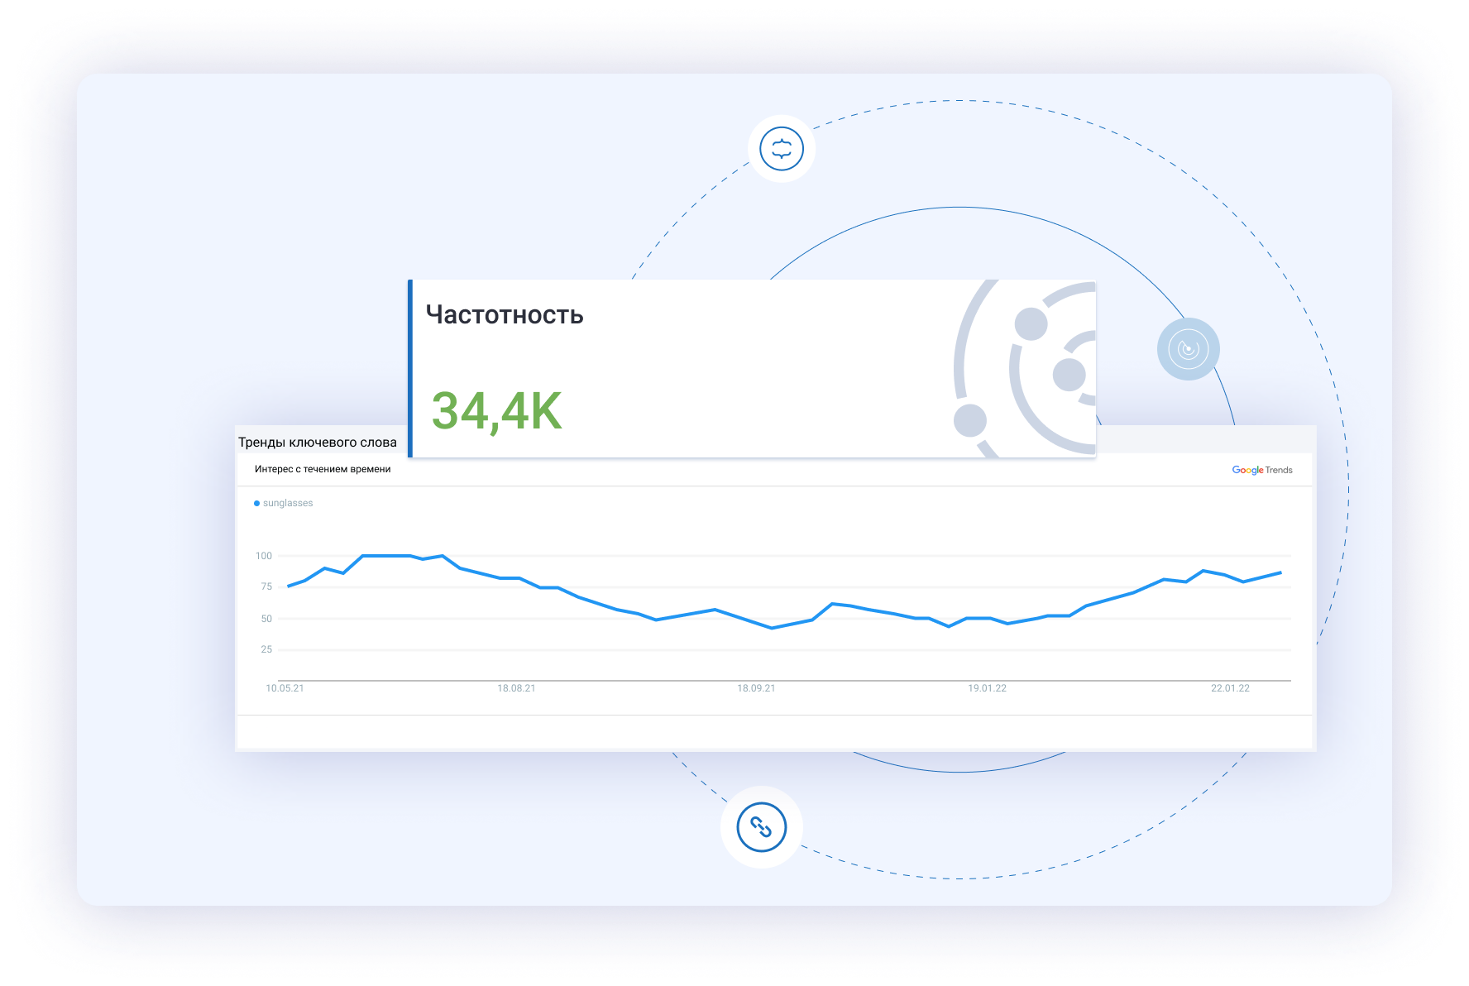The height and width of the screenshot is (986, 1469).
Task: Toggle visibility of the trend line via its legend
Action: coord(284,502)
